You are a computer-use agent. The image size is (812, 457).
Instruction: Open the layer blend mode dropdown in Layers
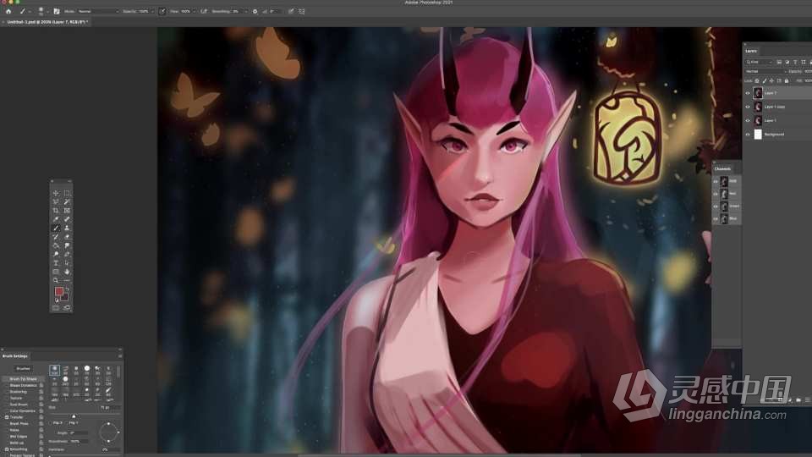765,71
